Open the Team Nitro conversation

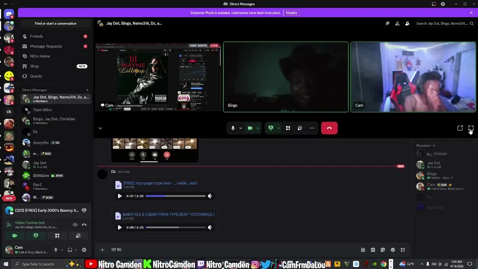(x=55, y=110)
